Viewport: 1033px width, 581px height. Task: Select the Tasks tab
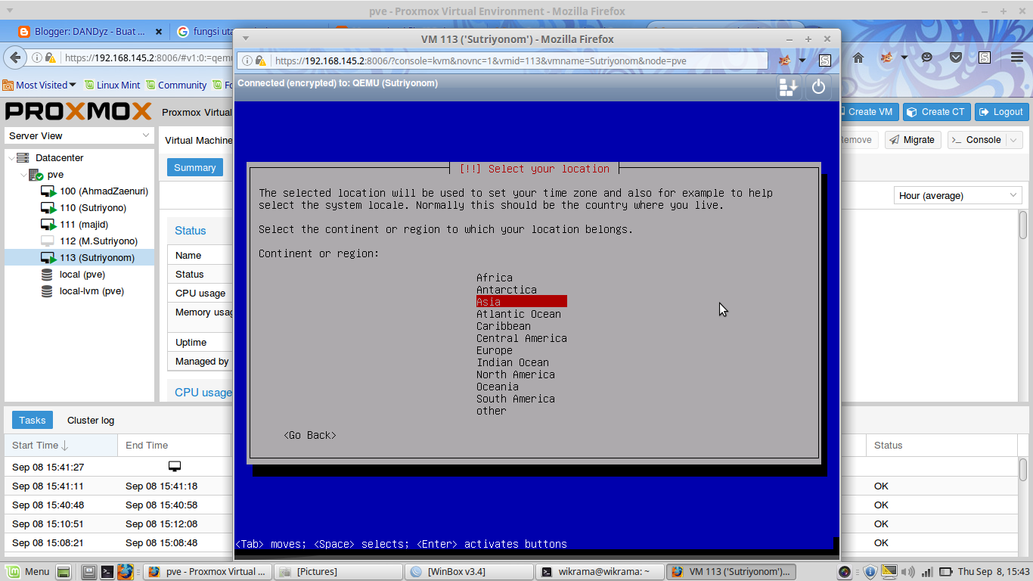point(33,421)
